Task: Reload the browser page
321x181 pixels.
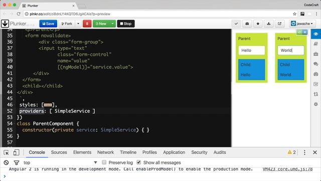Action: (19, 14)
